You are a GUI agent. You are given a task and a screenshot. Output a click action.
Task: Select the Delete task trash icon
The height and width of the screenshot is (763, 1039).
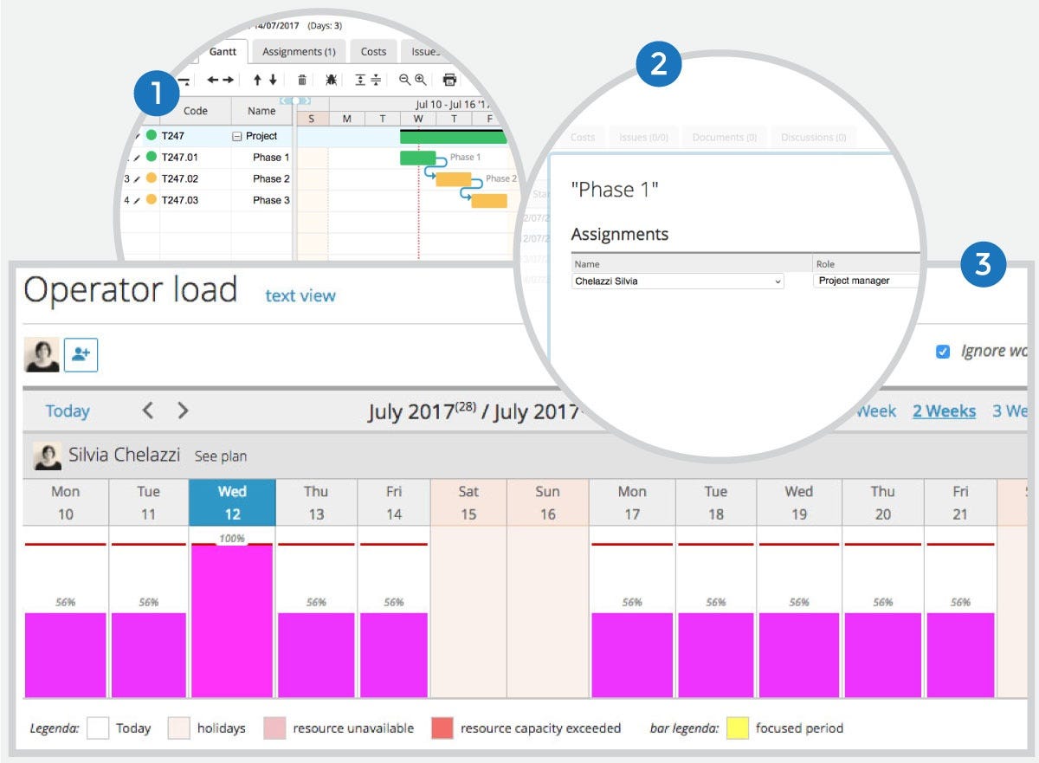click(302, 80)
